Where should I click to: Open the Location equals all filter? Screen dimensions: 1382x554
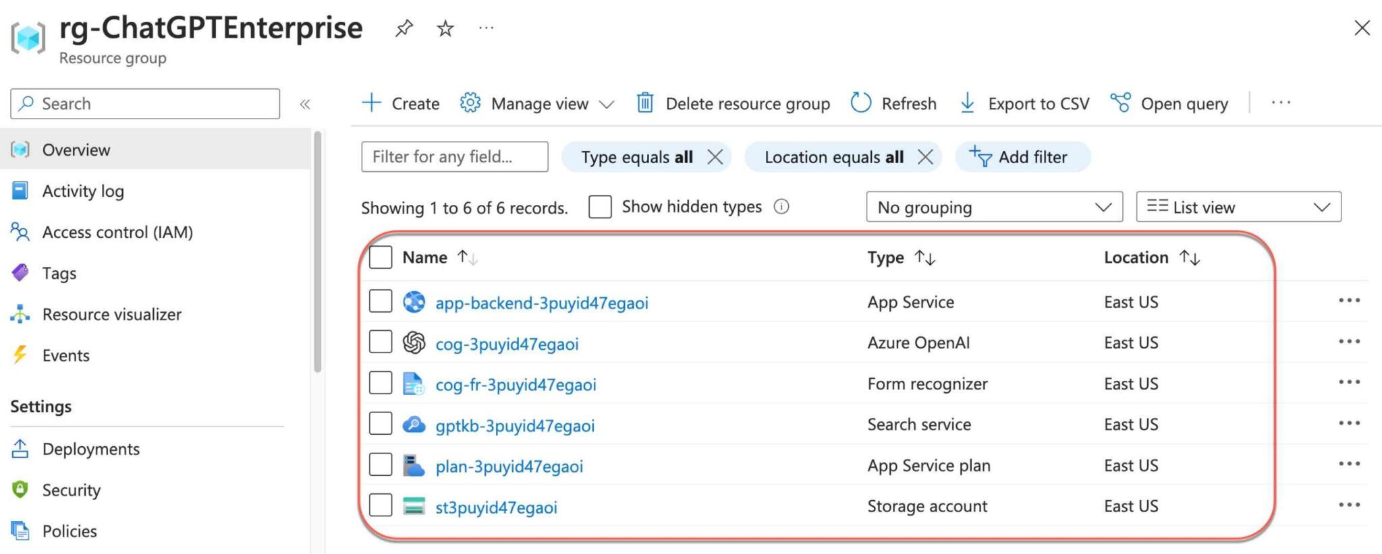pyautogui.click(x=833, y=157)
